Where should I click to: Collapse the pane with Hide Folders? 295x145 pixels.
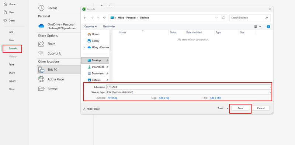91,109
